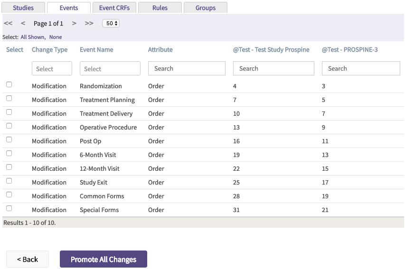Switch to the Rules tab
Viewport: 405px width, 269px height.
[x=160, y=8]
